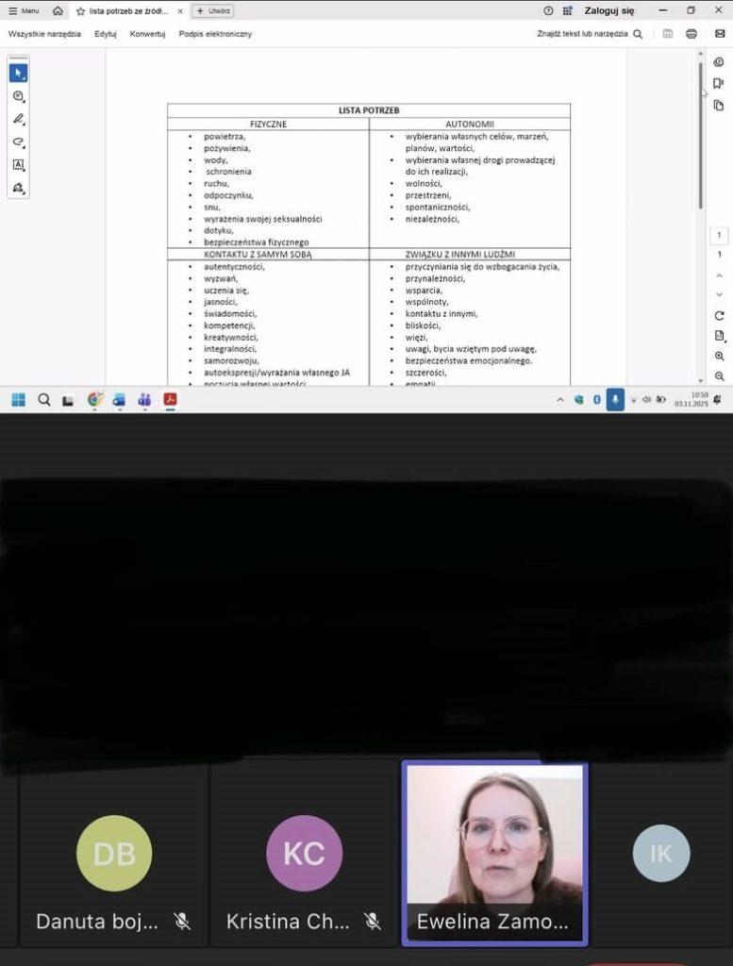Go to next page with down chevron
This screenshot has width=733, height=966.
click(x=720, y=294)
